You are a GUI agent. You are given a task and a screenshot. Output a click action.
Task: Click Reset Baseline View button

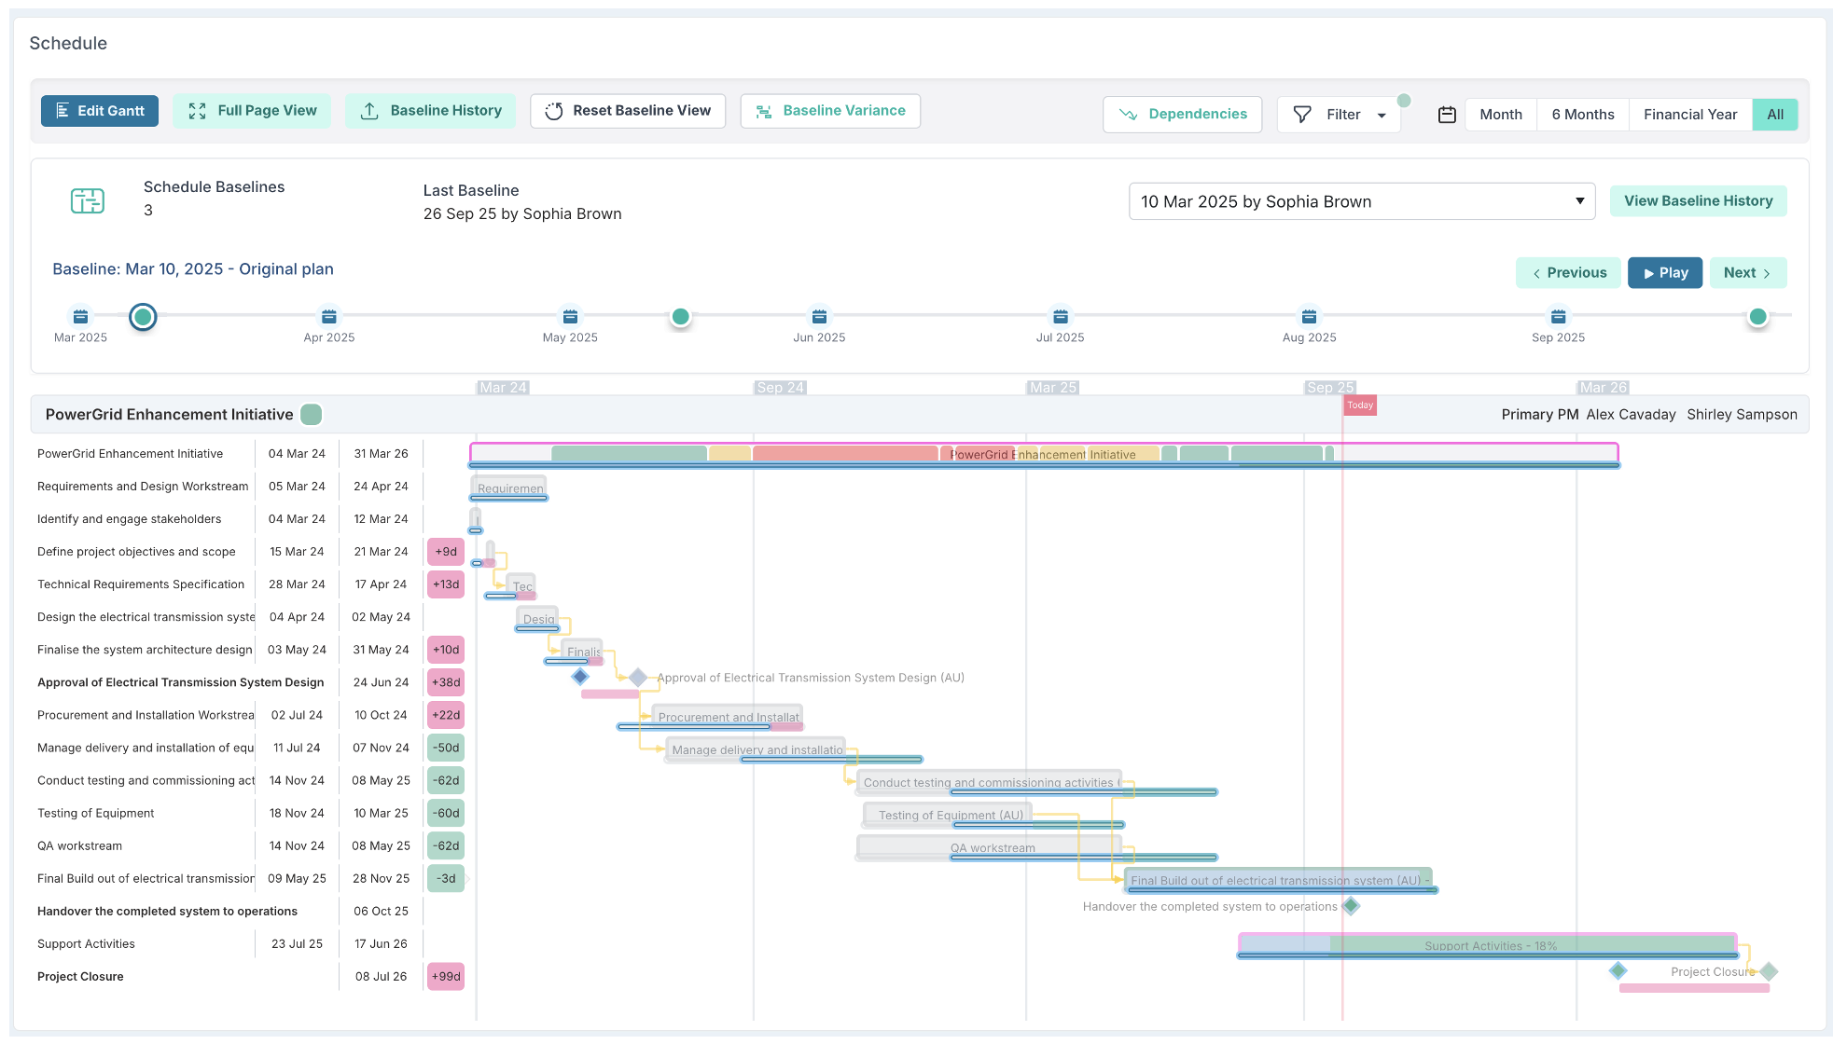pyautogui.click(x=628, y=111)
